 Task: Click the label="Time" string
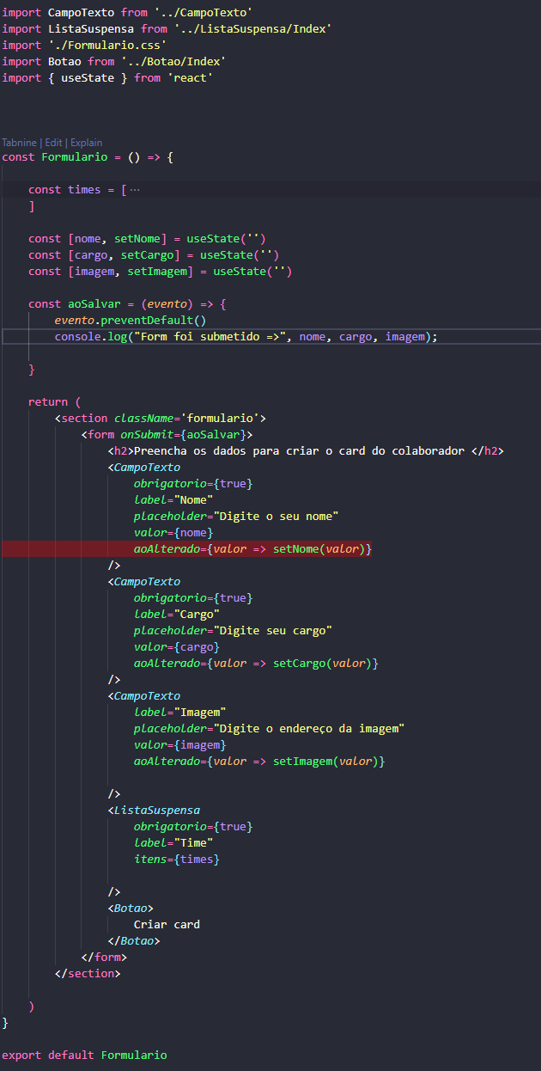(173, 843)
